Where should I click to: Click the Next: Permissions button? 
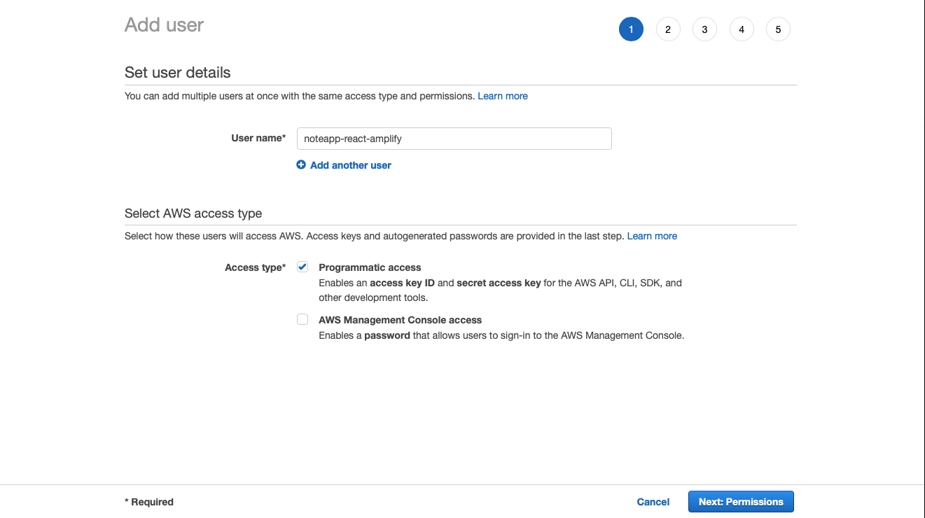tap(740, 501)
